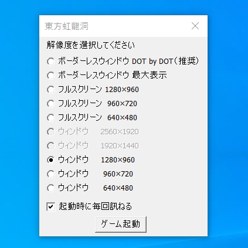Launch the game with ゲーム起動 button
The image size is (248, 248).
(x=121, y=224)
